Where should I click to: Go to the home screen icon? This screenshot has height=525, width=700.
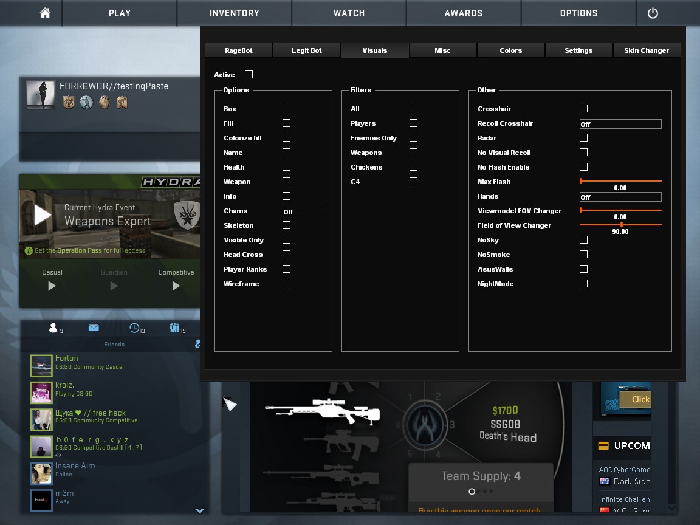(x=45, y=13)
